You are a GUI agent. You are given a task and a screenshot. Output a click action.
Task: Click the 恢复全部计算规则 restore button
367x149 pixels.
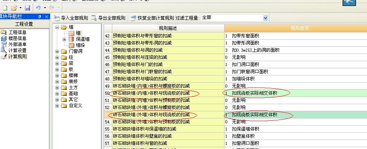point(152,18)
